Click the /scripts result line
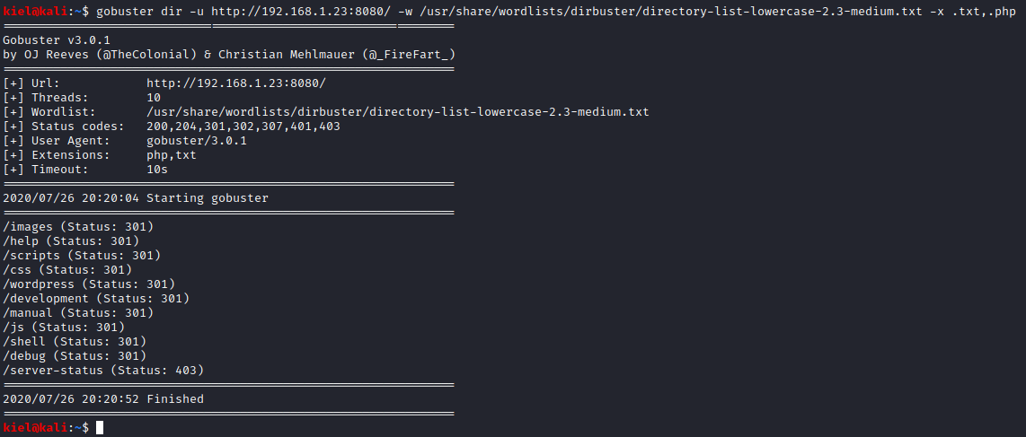1026x437 pixels. coord(82,256)
